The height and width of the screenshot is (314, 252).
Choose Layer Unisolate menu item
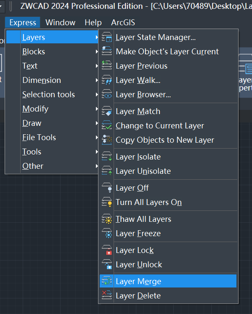coord(168,171)
